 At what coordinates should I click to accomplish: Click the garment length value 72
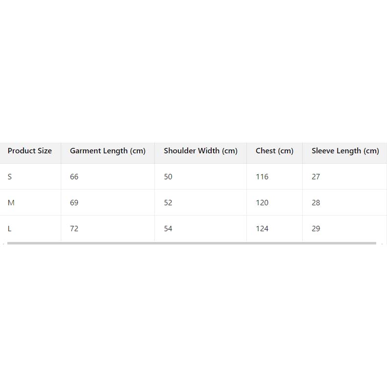[74, 229]
